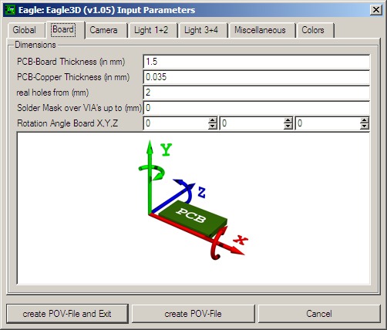Click the Eagle icon in title bar
The width and height of the screenshot is (387, 330).
point(10,10)
